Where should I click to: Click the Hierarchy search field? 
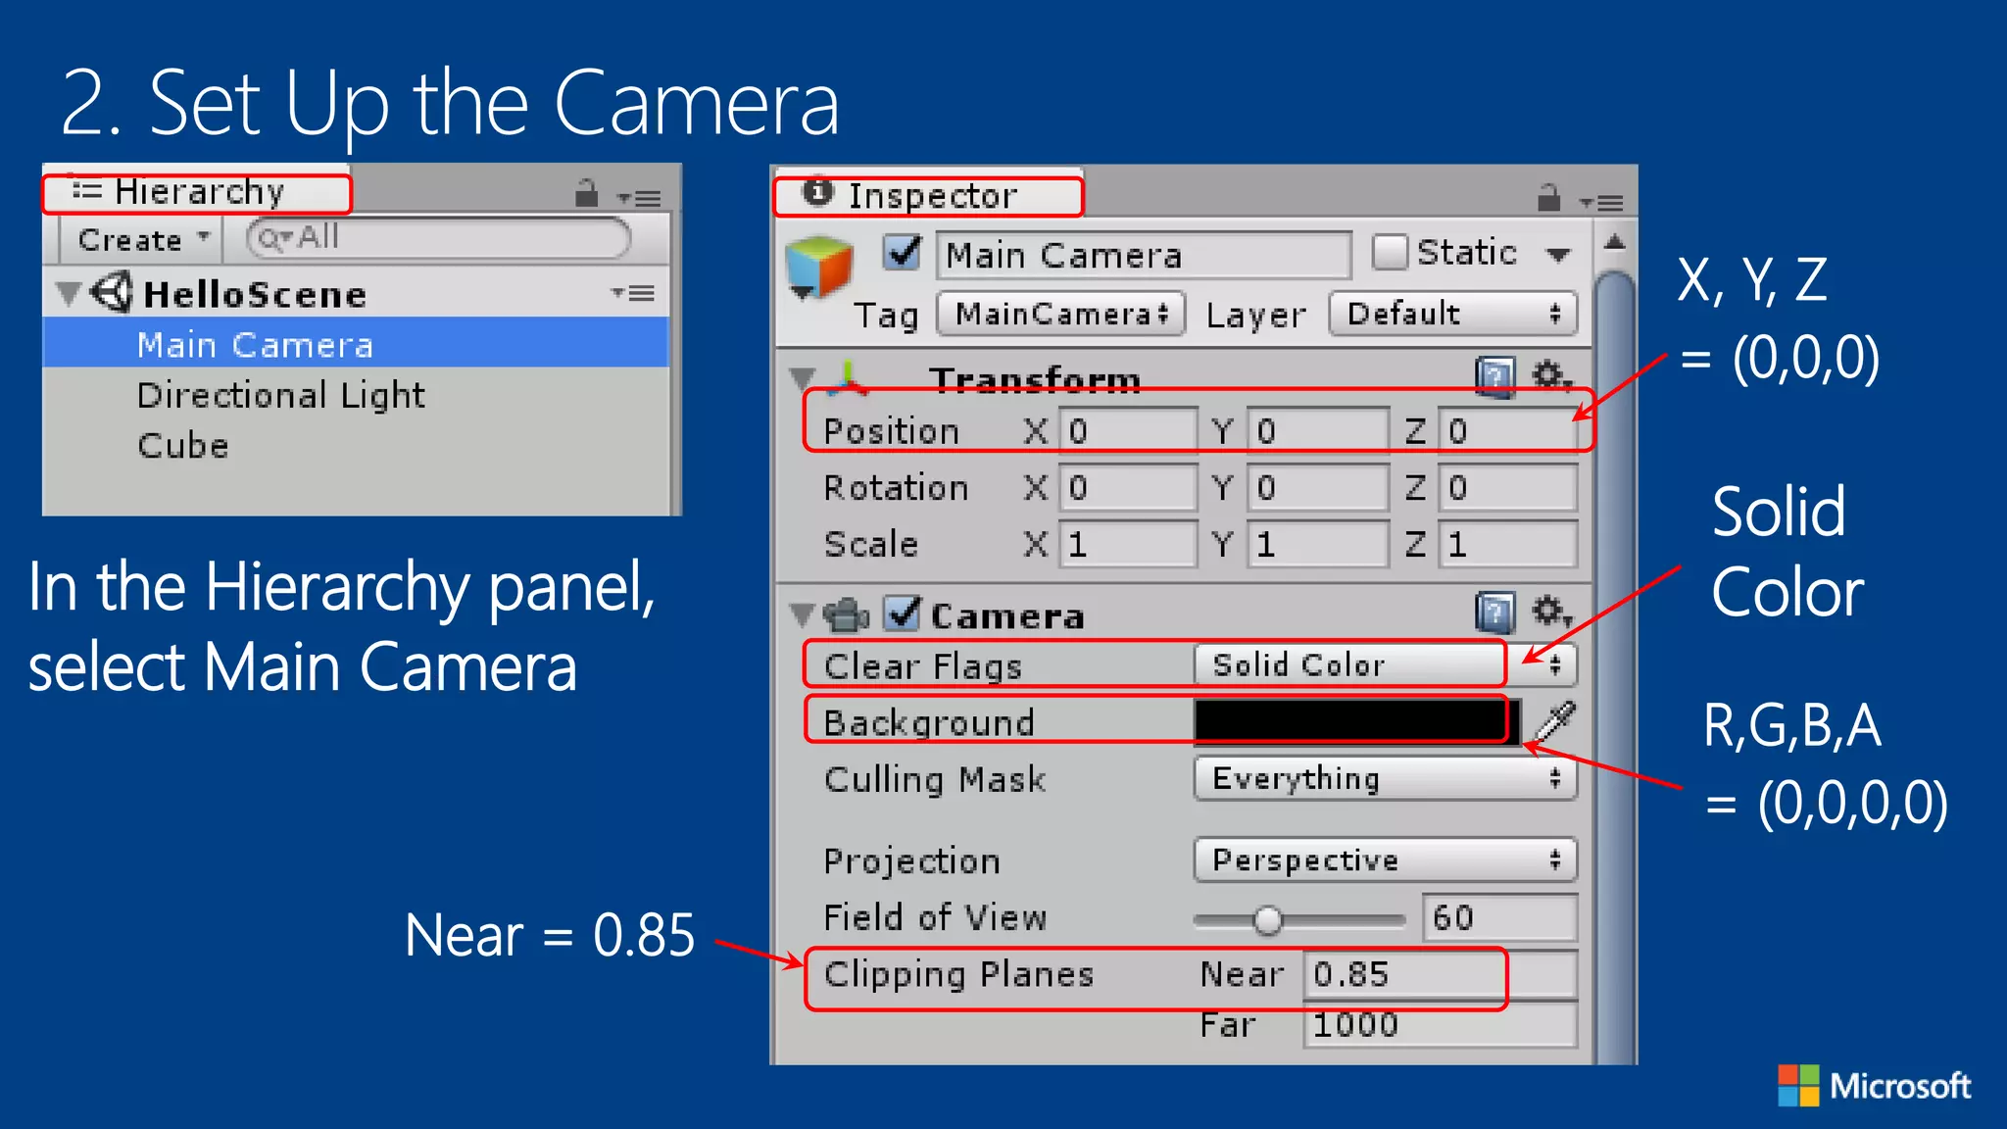pyautogui.click(x=438, y=238)
